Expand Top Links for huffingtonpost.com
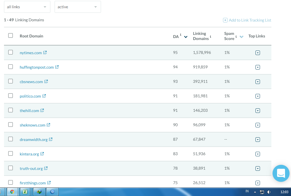Screen dimensions: 291x196 [x=258, y=67]
